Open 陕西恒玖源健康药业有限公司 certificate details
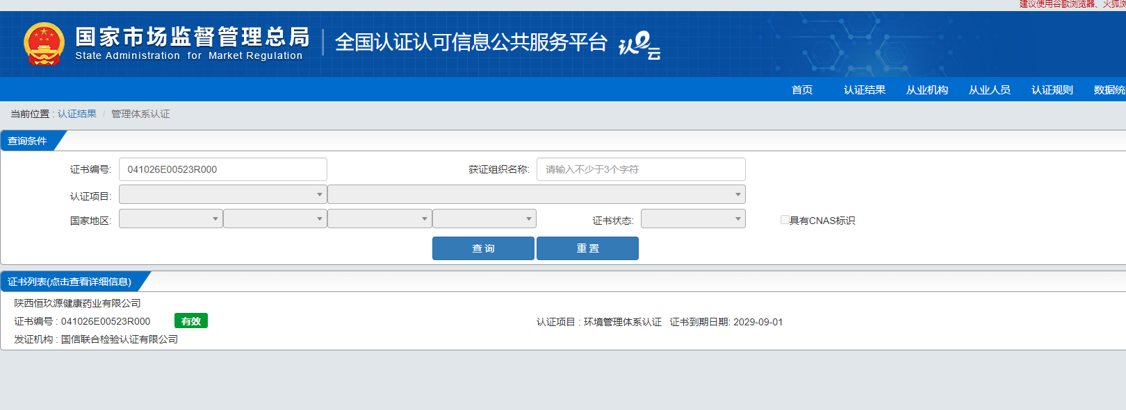The height and width of the screenshot is (410, 1126). pyautogui.click(x=77, y=303)
